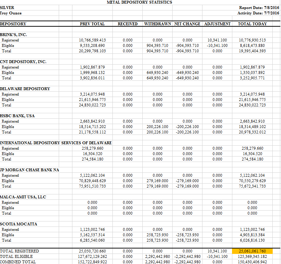The width and height of the screenshot is (281, 264).
Task: Select Scotia eligible net change -258,723.930
Action: pyautogui.click(x=187, y=235)
